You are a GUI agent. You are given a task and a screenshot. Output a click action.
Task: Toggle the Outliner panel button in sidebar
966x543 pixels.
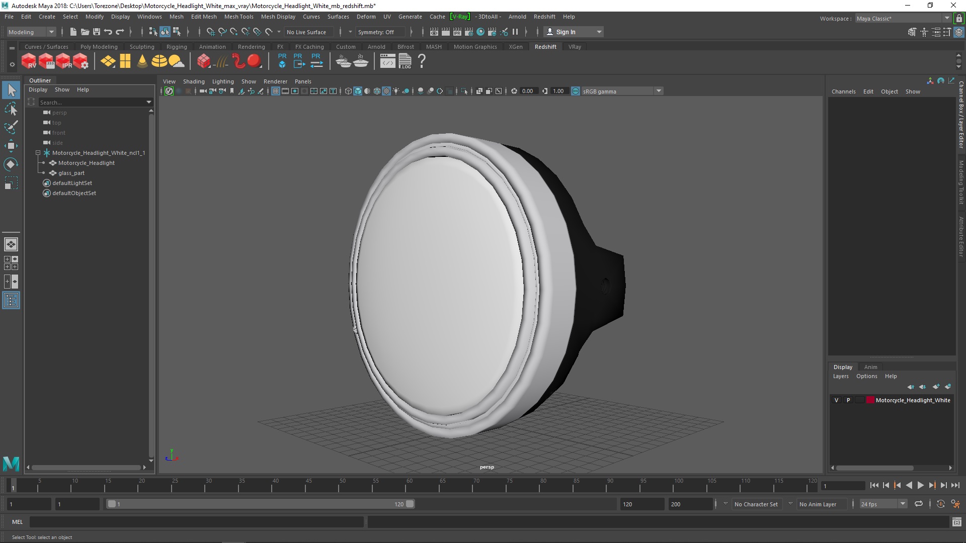click(x=11, y=301)
